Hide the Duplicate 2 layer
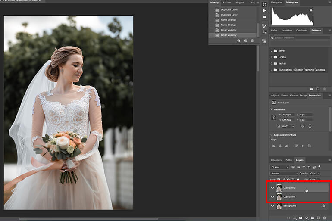This screenshot has height=221, width=332. (x=272, y=187)
